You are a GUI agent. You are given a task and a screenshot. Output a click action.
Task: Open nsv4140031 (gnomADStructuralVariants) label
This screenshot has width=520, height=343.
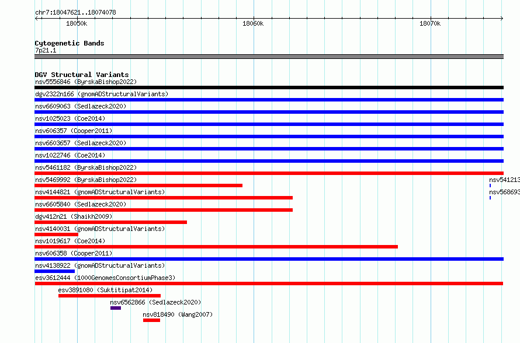click(100, 229)
